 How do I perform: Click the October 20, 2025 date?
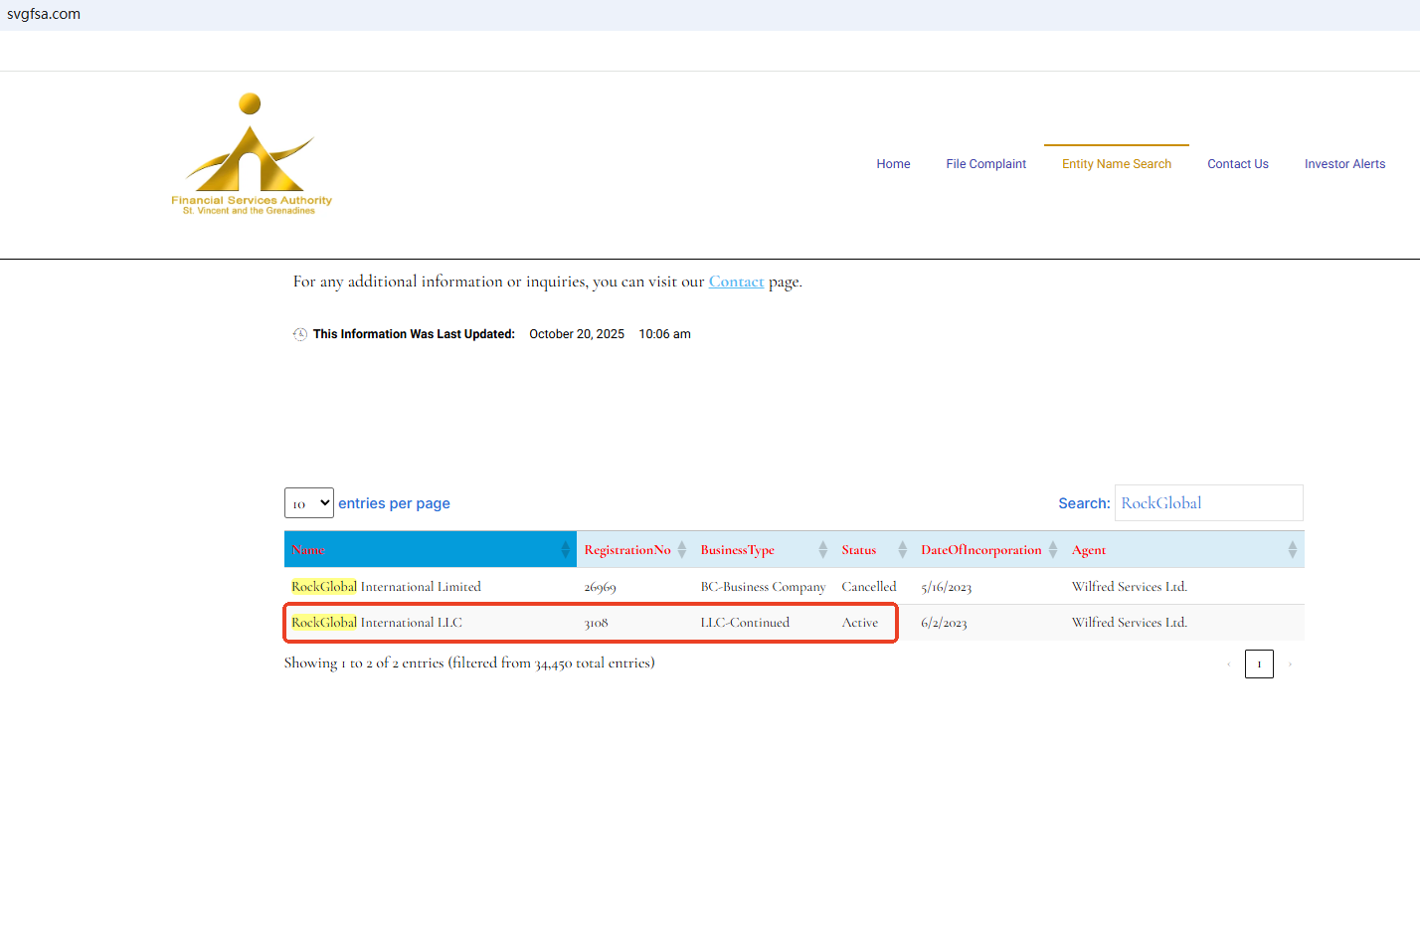coord(577,334)
